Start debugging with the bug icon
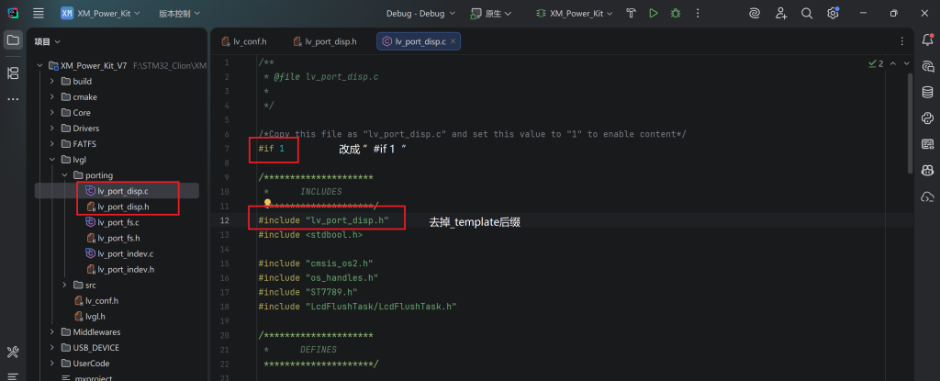Viewport: 940px width, 381px height. (x=676, y=14)
